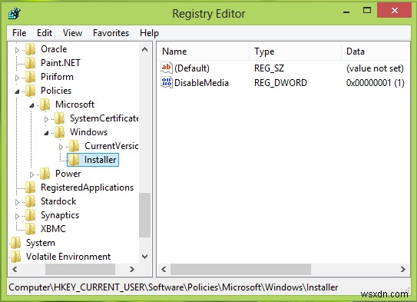Collapse the Microsoft key
This screenshot has height=302, width=417.
coord(32,105)
